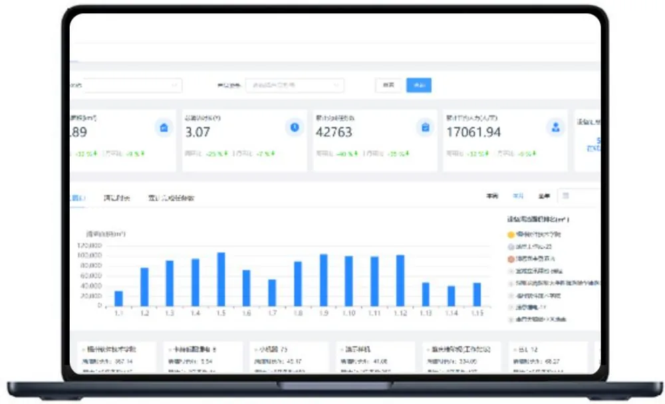Click the bronze third-place ranking badge
The width and height of the screenshot is (665, 404).
511,258
